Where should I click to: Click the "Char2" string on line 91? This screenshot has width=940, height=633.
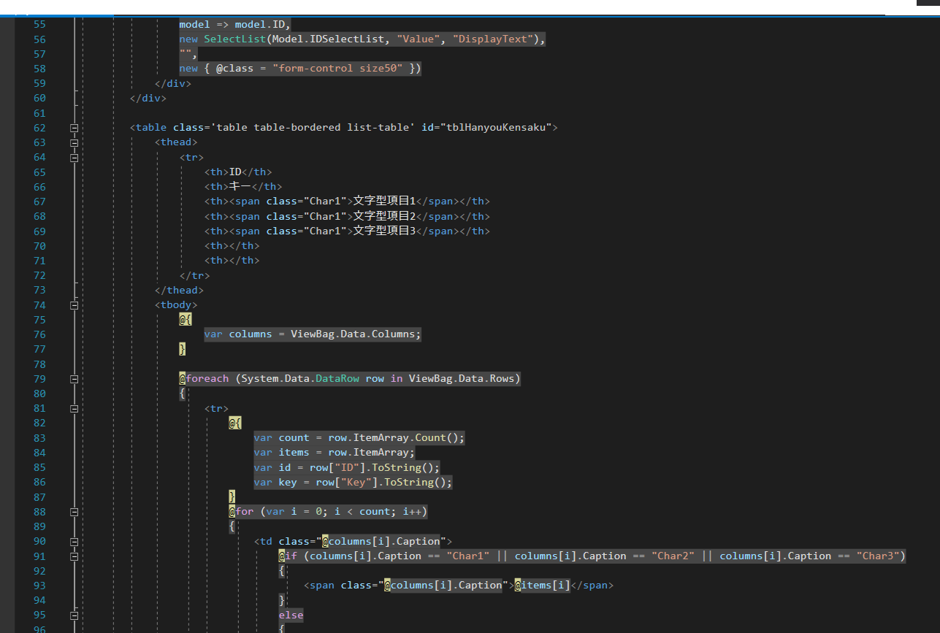point(673,556)
